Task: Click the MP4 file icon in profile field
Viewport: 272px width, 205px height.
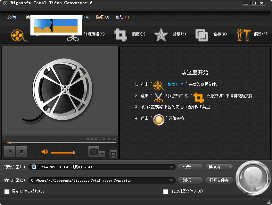Action: (x=34, y=167)
